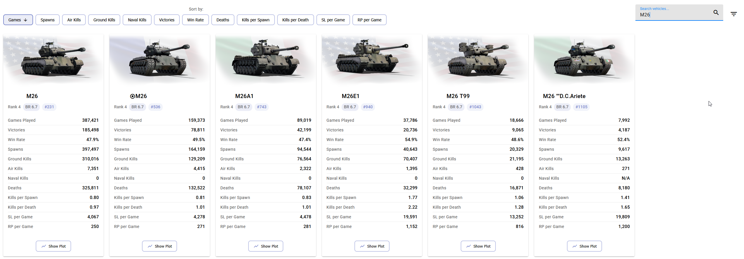
Task: Select Kills per Death value 2.22
Action: pos(413,207)
